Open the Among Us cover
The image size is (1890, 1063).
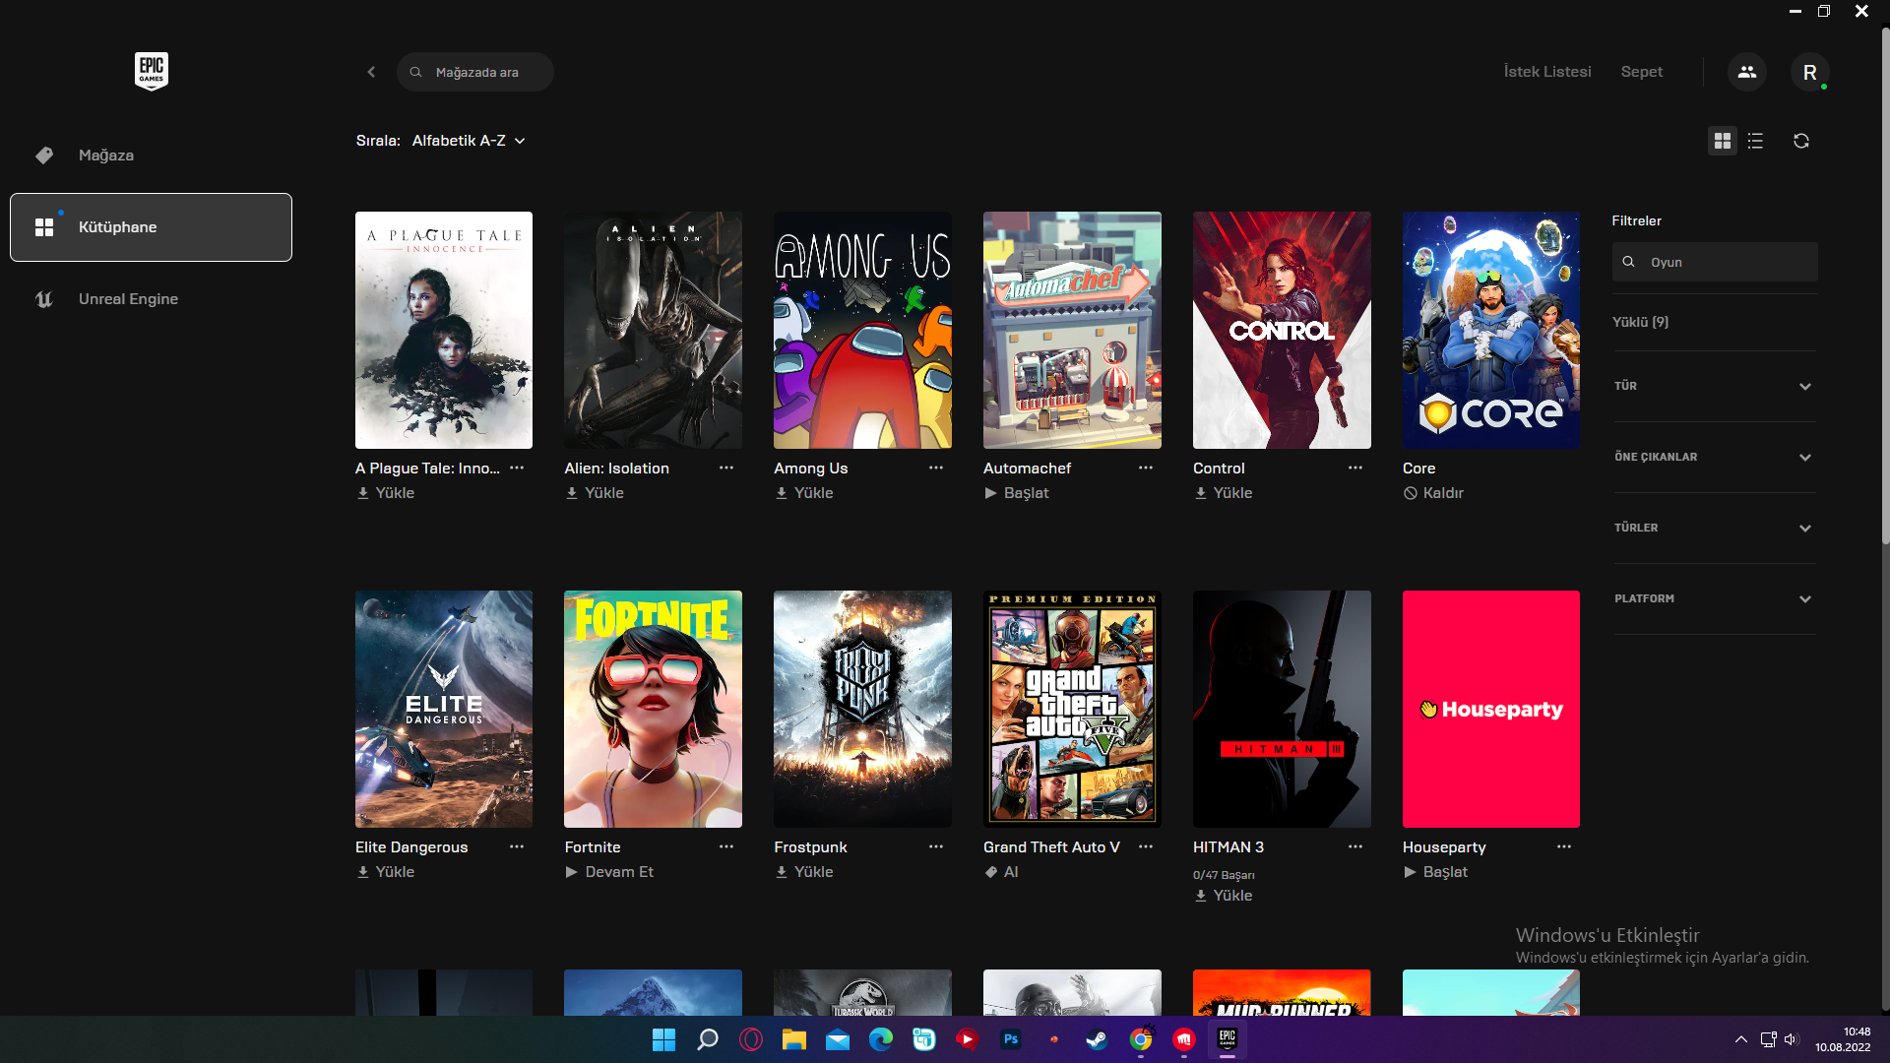pyautogui.click(x=862, y=330)
